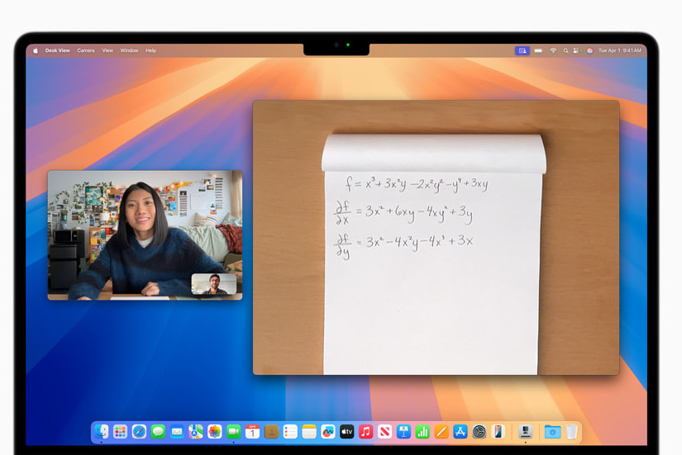The height and width of the screenshot is (455, 682).
Task: Click the Desk View notepad window
Action: pos(436,248)
